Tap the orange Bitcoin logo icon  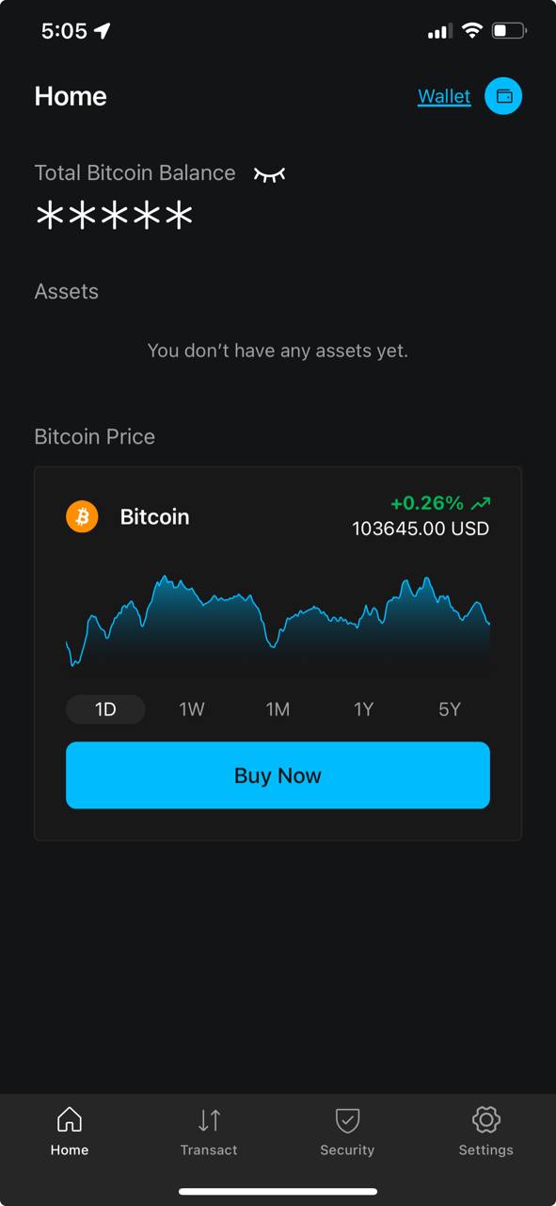pos(82,516)
